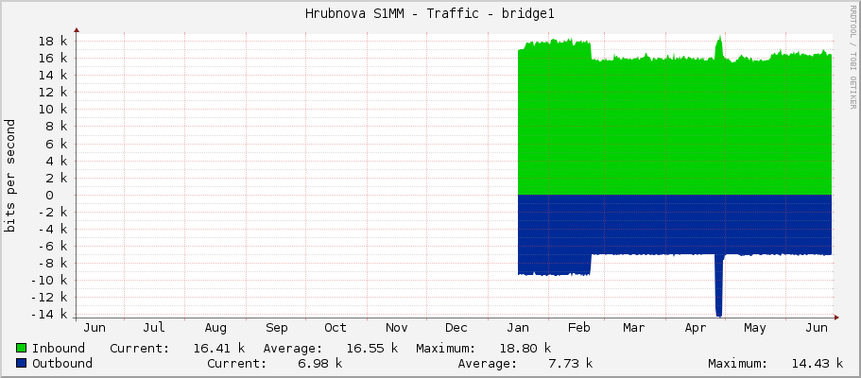
Task: Click the 'bits per second' axis label
Action: pos(9,176)
